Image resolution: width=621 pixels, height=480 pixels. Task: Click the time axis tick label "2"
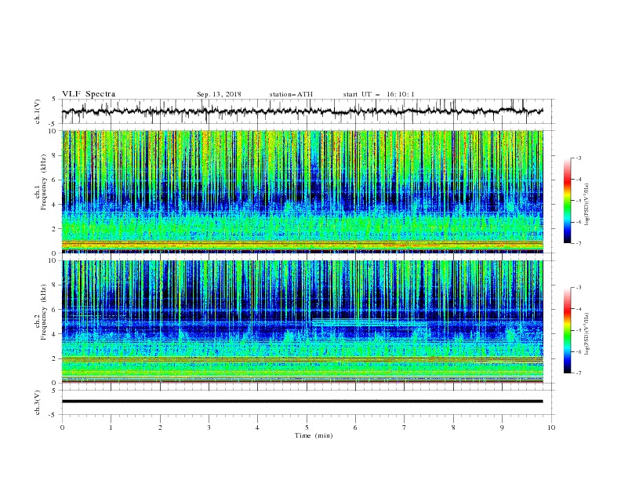(160, 427)
